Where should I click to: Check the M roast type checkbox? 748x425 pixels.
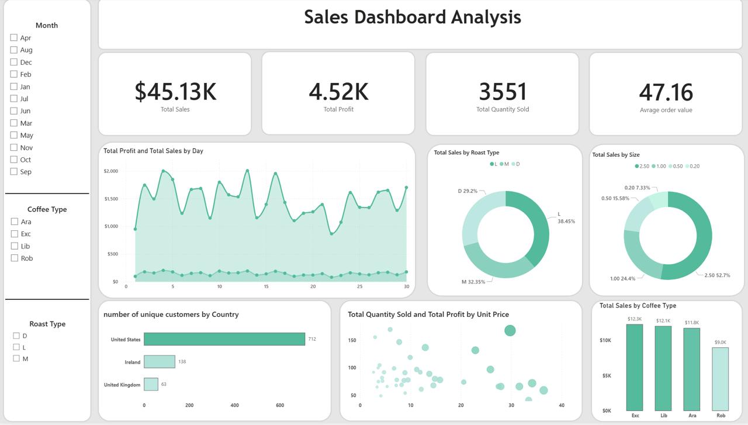coord(16,358)
